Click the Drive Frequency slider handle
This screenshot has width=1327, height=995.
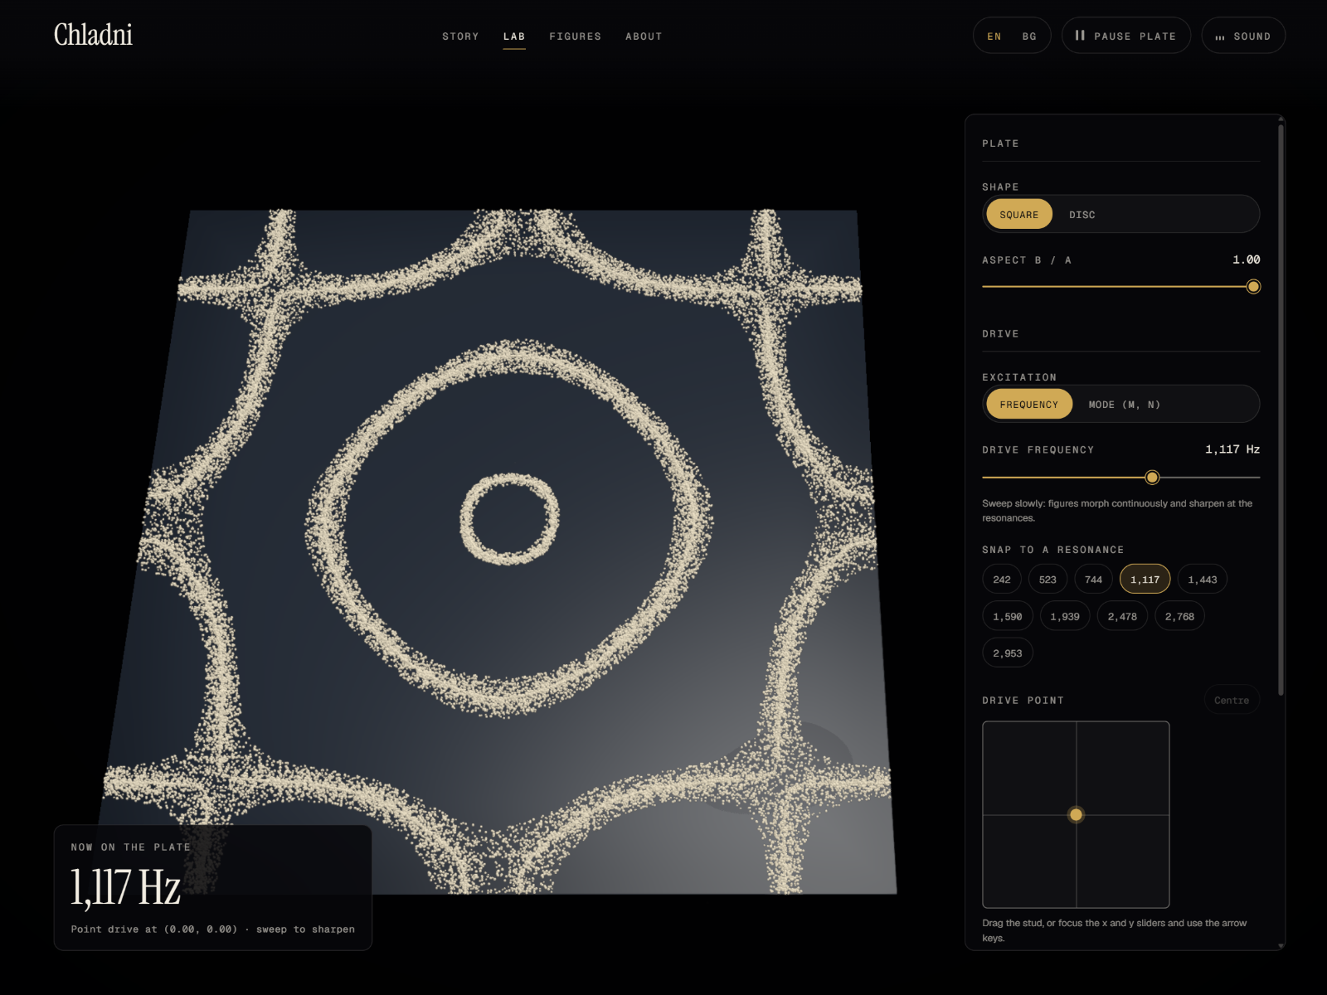pos(1152,478)
